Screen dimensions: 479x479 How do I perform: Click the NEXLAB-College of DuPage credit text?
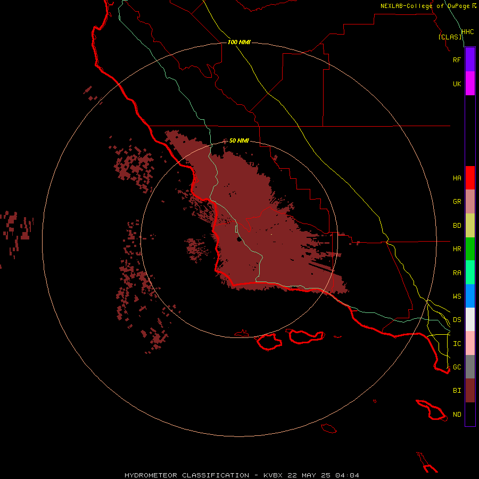click(425, 6)
